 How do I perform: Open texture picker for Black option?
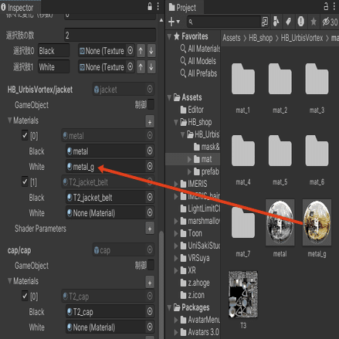pyautogui.click(x=131, y=50)
